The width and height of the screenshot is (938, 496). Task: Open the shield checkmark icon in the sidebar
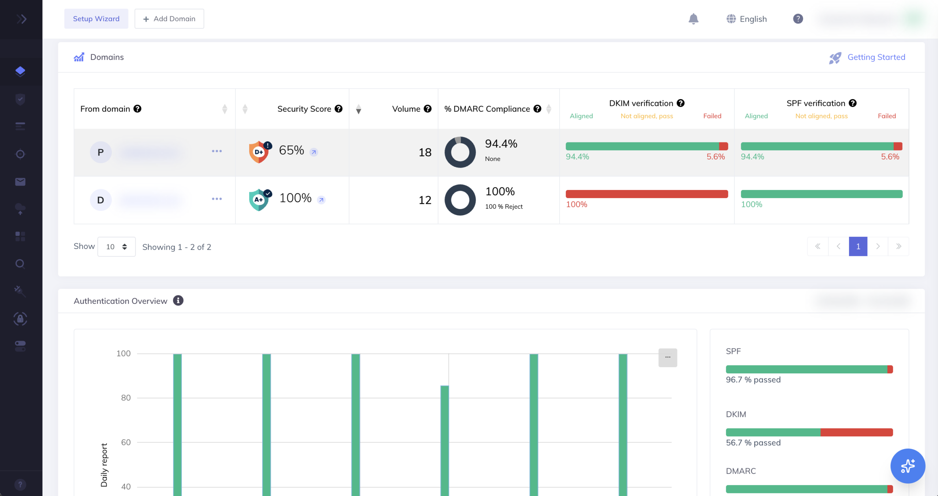point(21,99)
